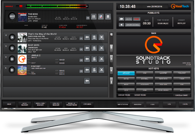Image resolution: width=195 pixels, height=135 pixels.
Task: Swap That's the Way of the World
Action: pyautogui.click(x=94, y=37)
